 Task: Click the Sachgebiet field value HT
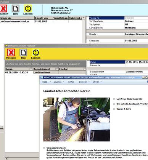tap(136, 24)
